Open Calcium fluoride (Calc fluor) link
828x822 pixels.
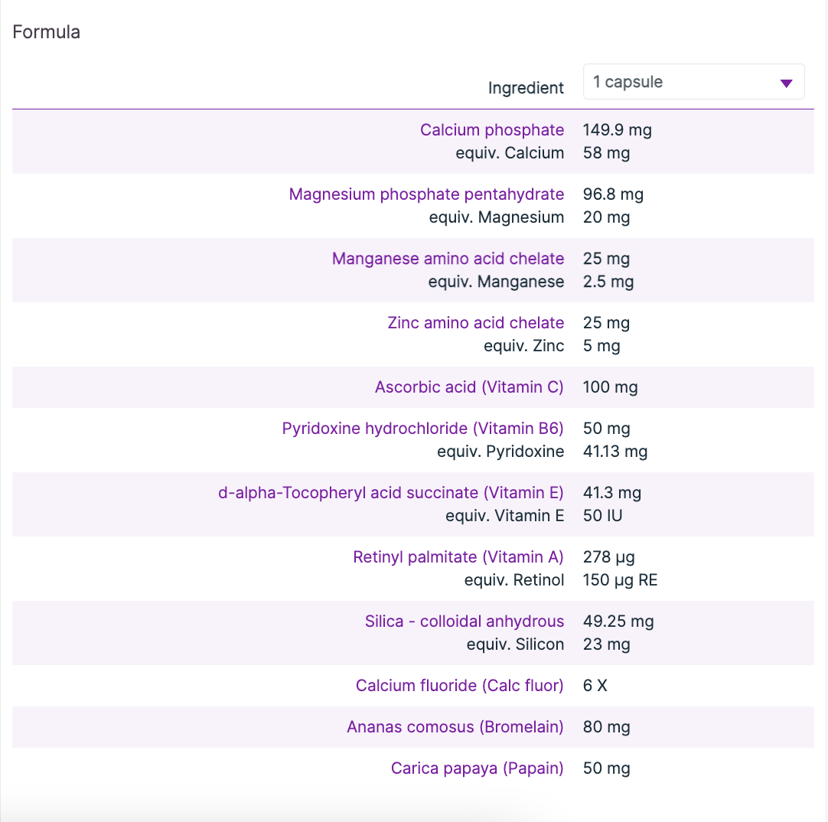click(x=459, y=686)
